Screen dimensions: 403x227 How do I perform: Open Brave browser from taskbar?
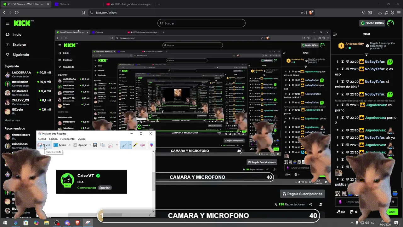(77, 223)
